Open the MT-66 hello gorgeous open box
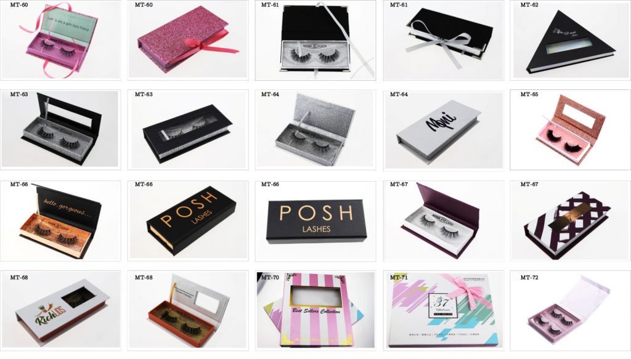The width and height of the screenshot is (631, 359). click(61, 220)
